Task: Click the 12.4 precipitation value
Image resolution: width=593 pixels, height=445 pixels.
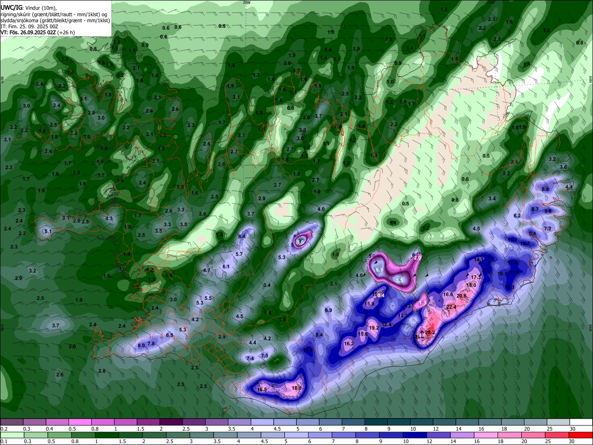Action: (x=387, y=324)
